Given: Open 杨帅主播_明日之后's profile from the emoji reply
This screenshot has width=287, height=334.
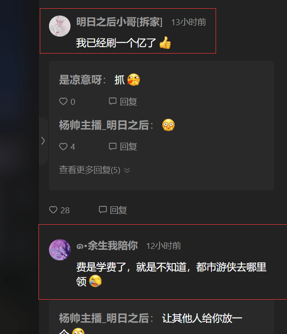Looking at the screenshot, I should [104, 125].
